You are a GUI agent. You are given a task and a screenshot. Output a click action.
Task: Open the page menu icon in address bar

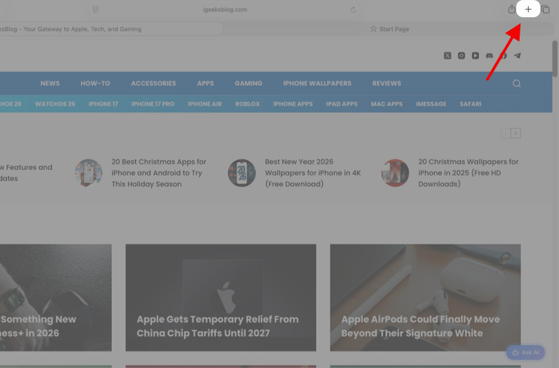click(x=95, y=10)
